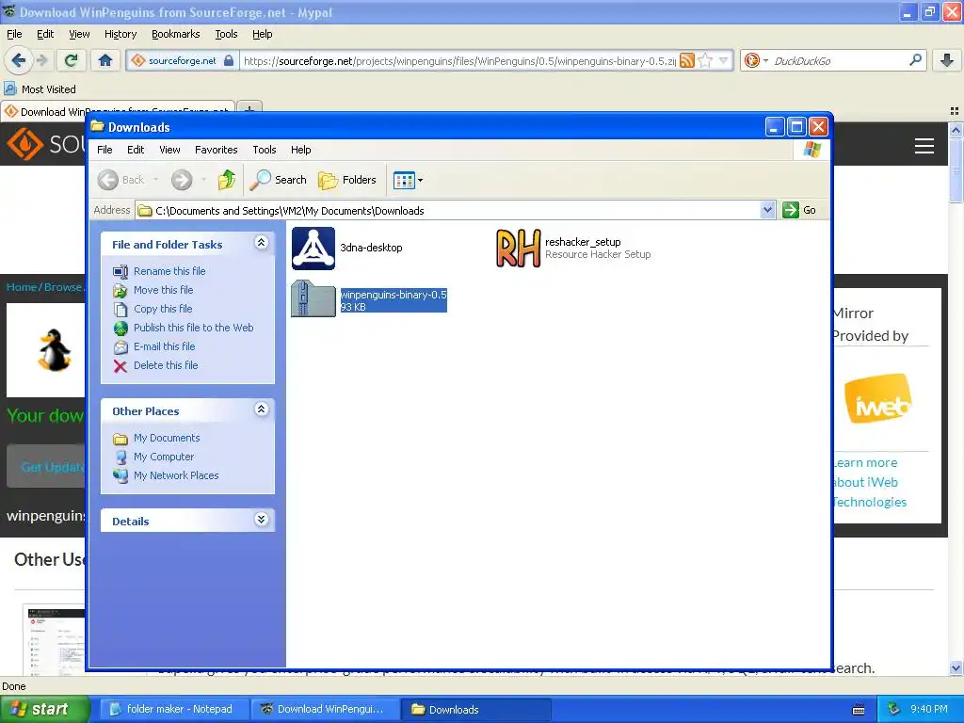964x723 pixels.
Task: Click the padlock icon in the URL bar
Action: (229, 60)
